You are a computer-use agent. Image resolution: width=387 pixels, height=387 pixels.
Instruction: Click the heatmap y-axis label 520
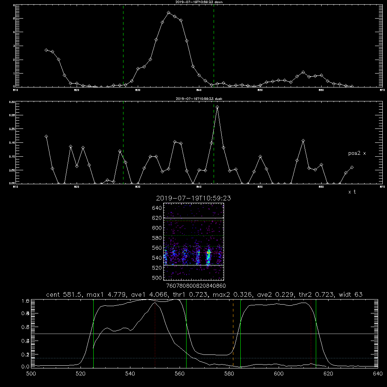point(157,268)
